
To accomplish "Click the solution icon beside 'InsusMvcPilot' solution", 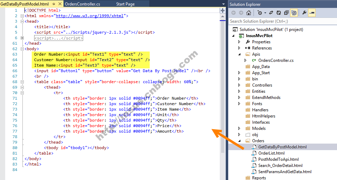I will click(x=235, y=30).
